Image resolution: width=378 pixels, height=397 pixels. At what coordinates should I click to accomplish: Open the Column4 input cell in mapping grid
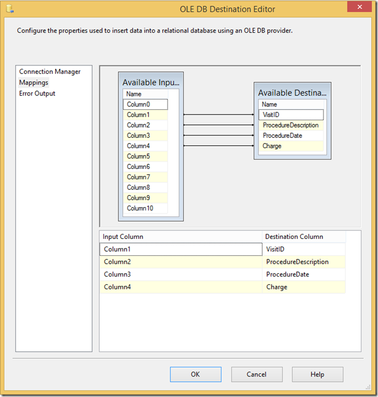181,287
